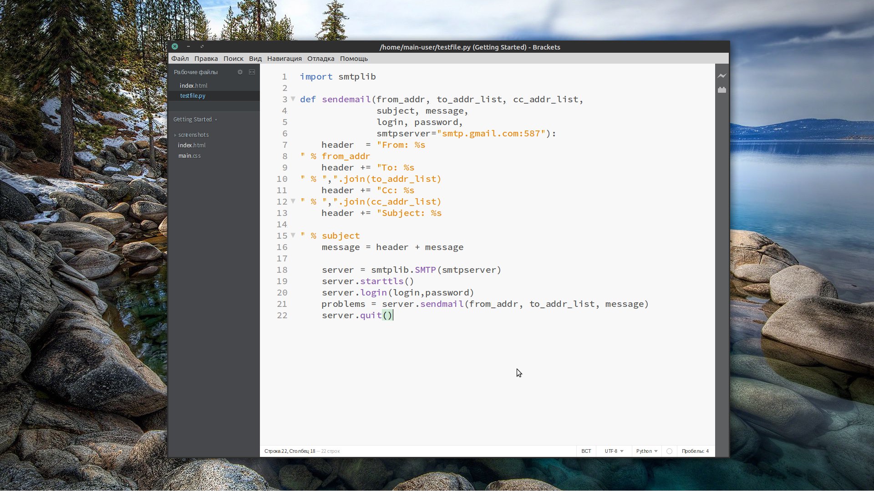874x491 pixels.
Task: Collapse the code fold at line 3
Action: 293,99
